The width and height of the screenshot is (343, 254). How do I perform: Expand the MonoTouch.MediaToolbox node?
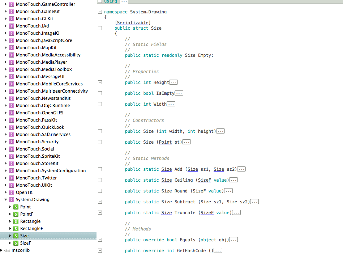coord(5,69)
